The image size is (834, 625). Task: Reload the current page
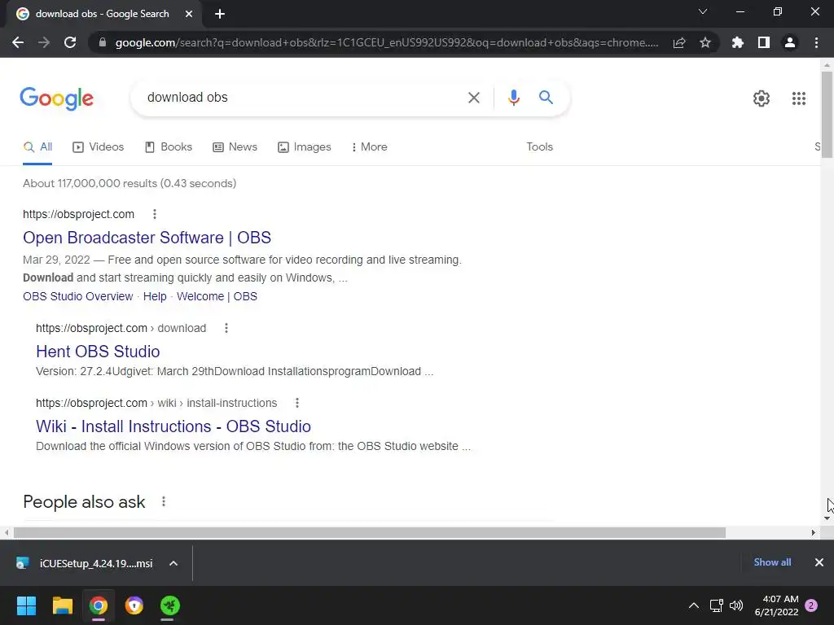click(x=70, y=42)
